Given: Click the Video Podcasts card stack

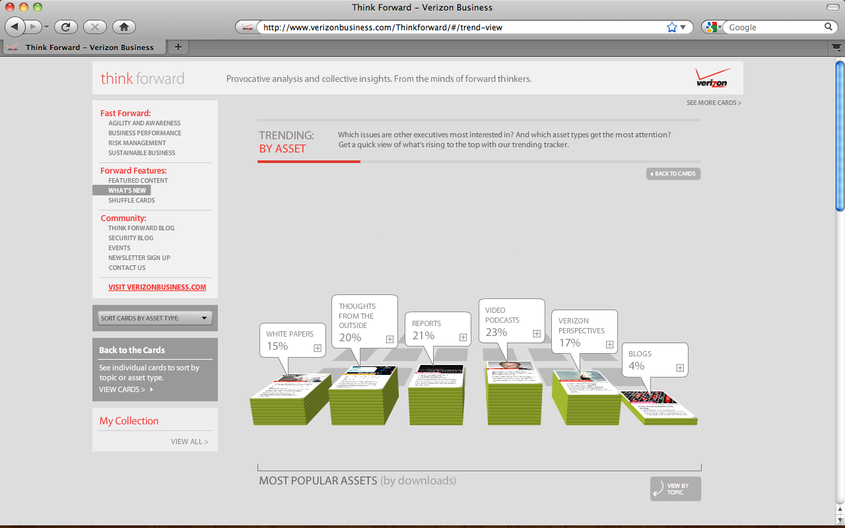Looking at the screenshot, I should tap(514, 393).
